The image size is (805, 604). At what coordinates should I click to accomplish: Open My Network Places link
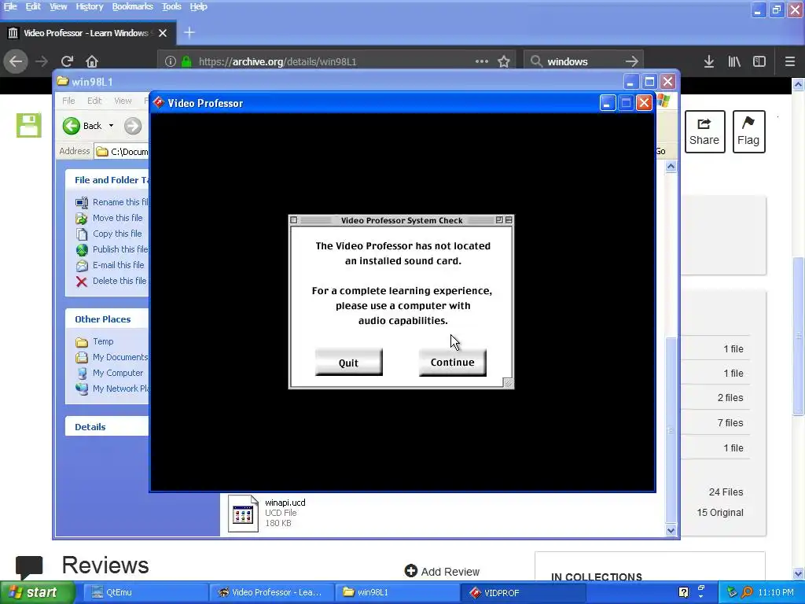[112, 389]
